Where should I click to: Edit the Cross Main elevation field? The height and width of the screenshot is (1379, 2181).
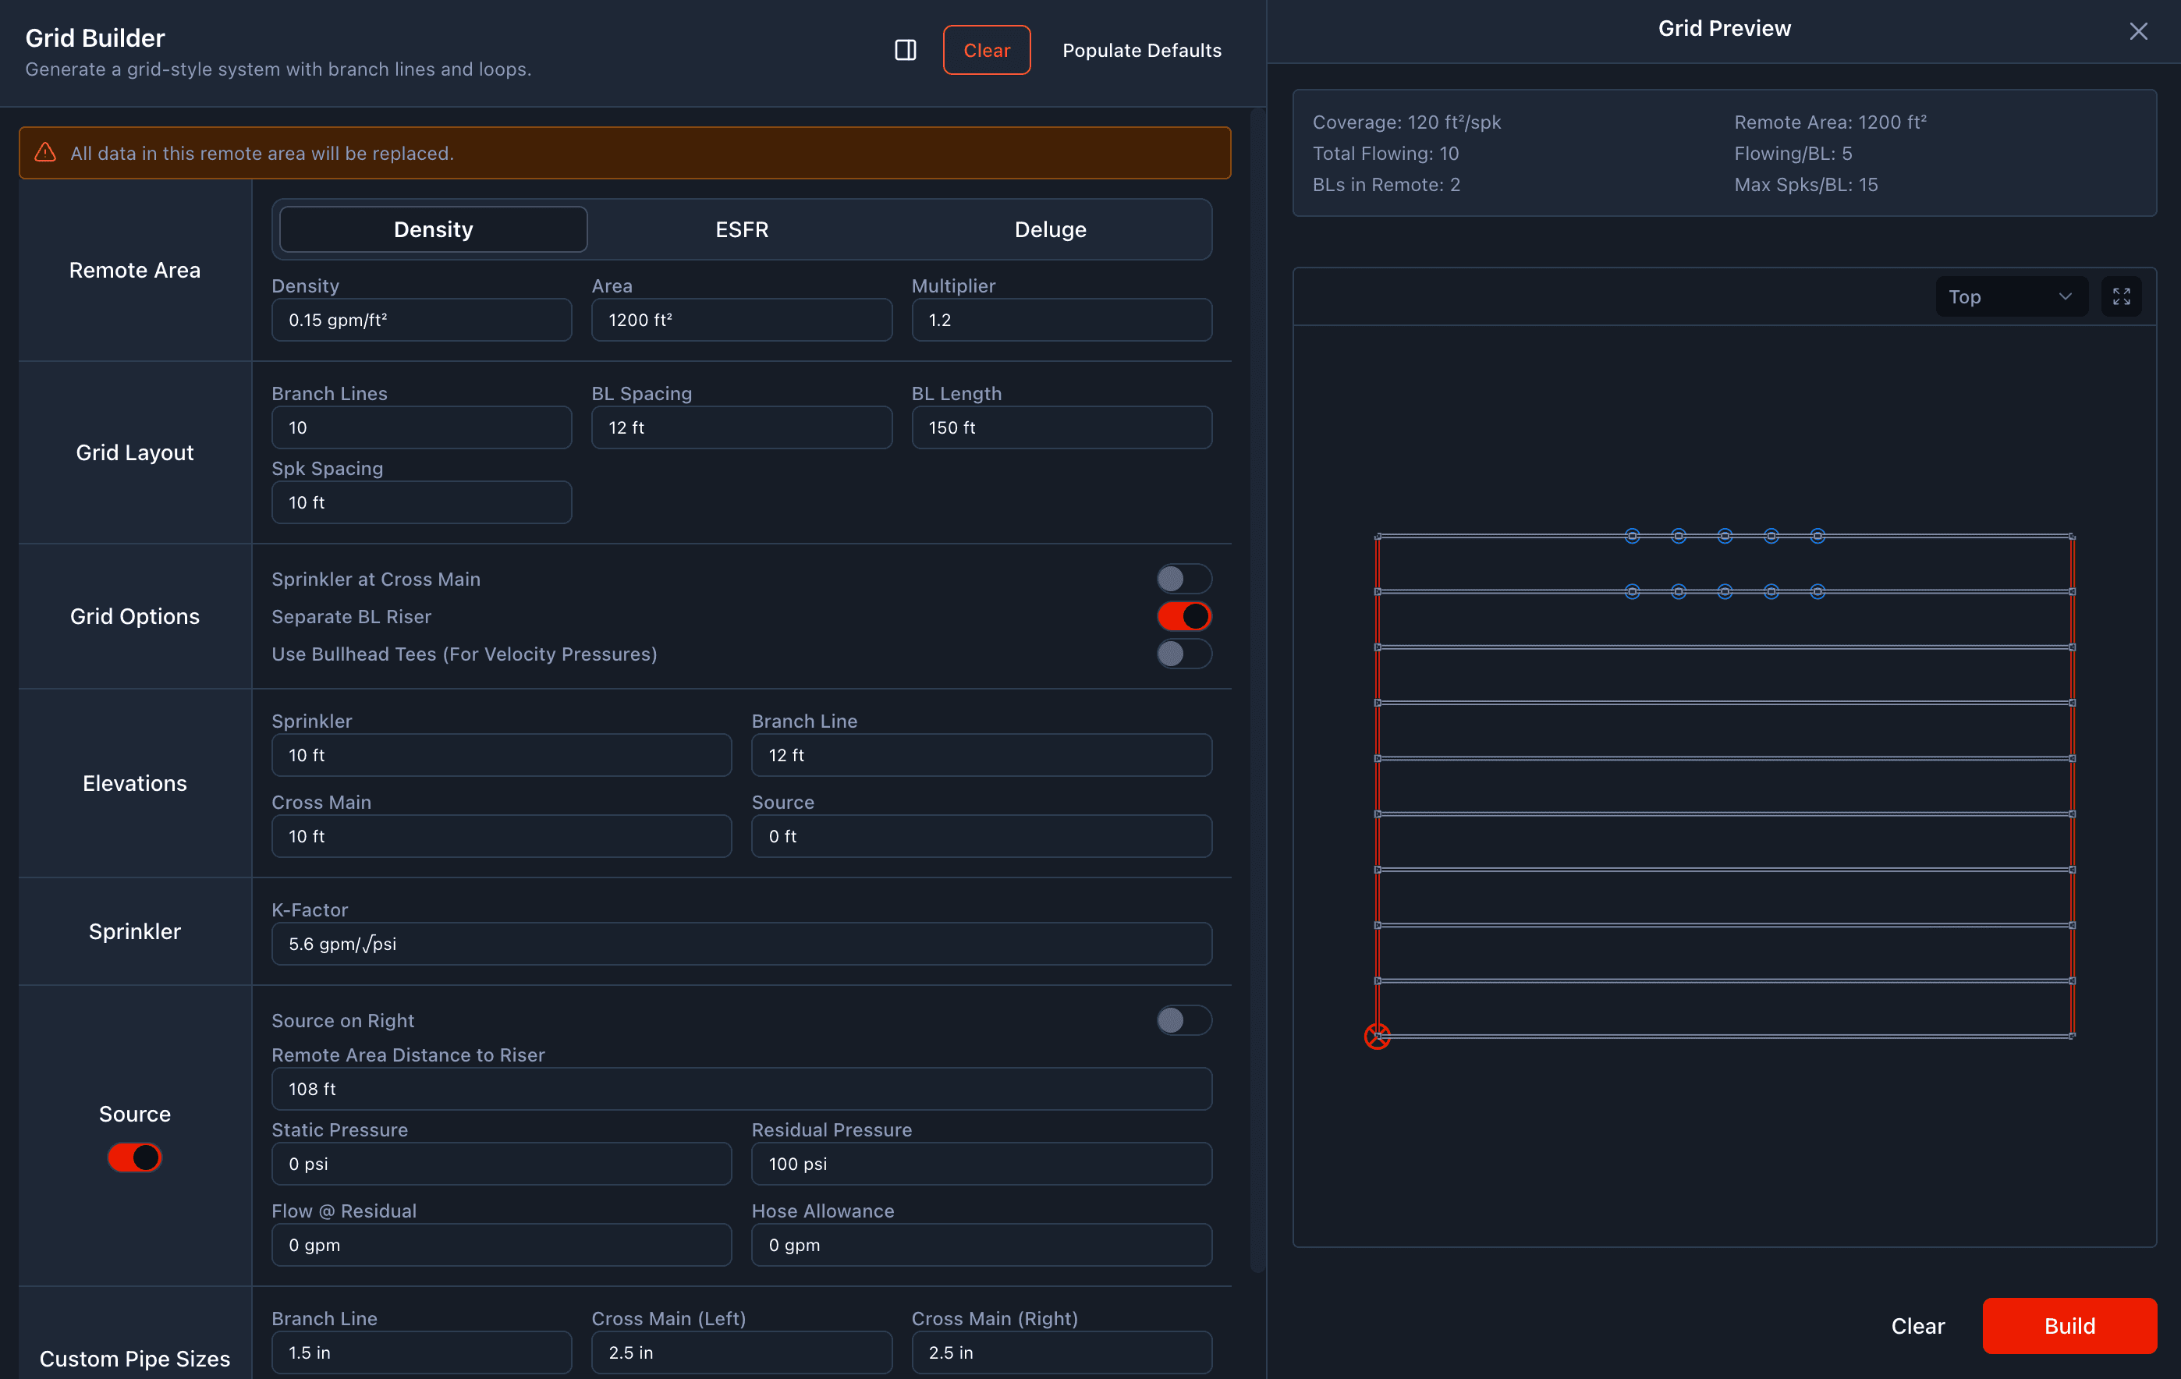point(501,837)
